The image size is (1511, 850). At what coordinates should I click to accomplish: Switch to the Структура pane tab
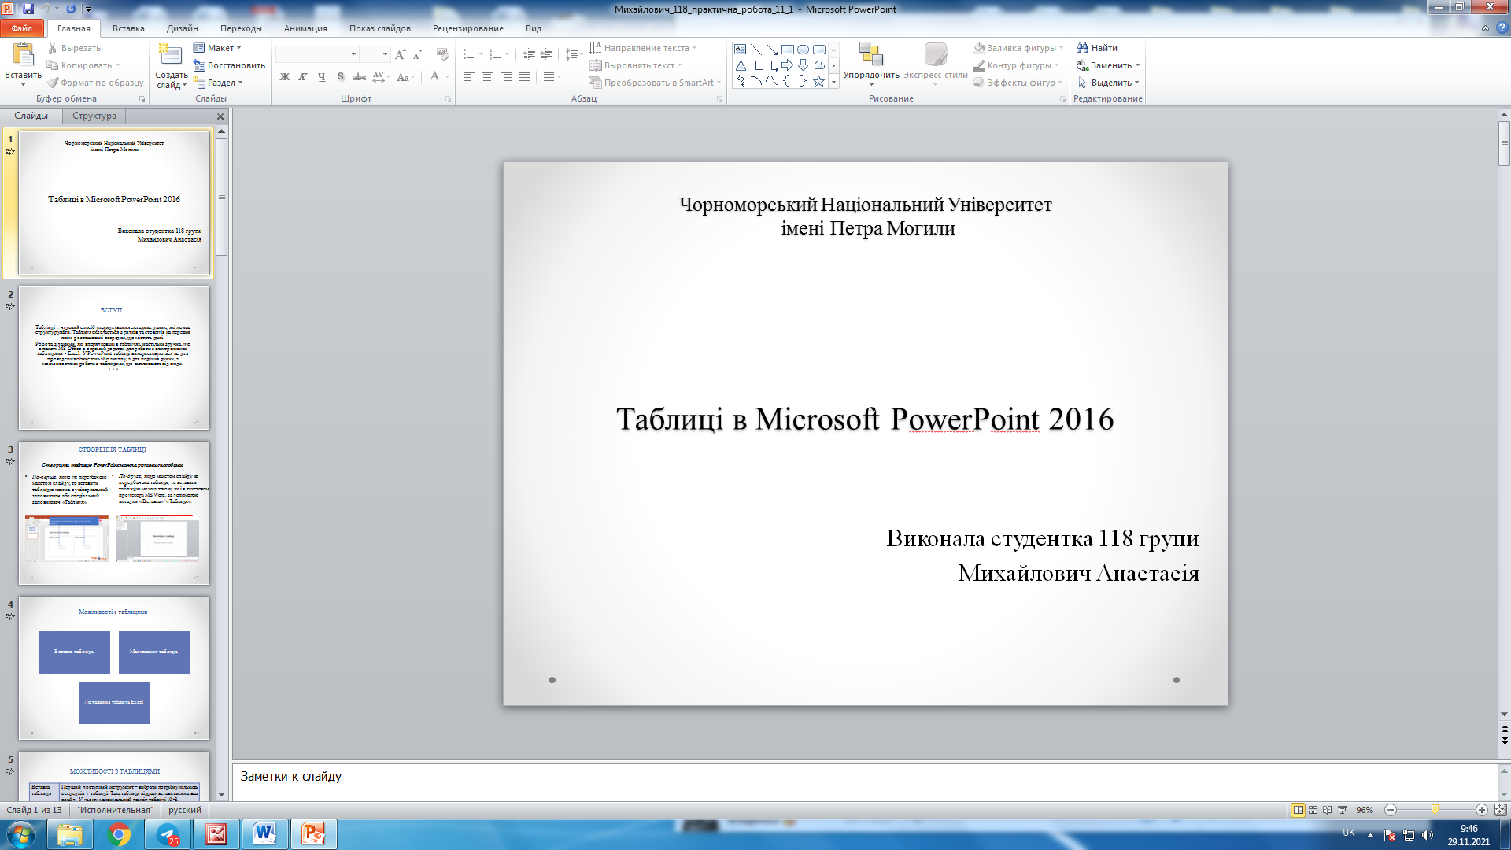(94, 116)
